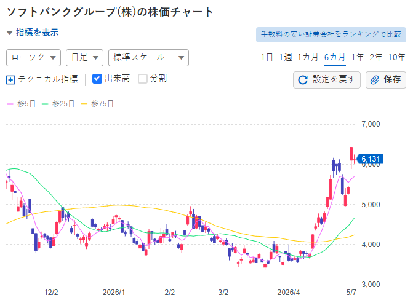Screen dimensions: 413x303
Task: Click the 2026/4 date axis label
Action: pos(289,293)
